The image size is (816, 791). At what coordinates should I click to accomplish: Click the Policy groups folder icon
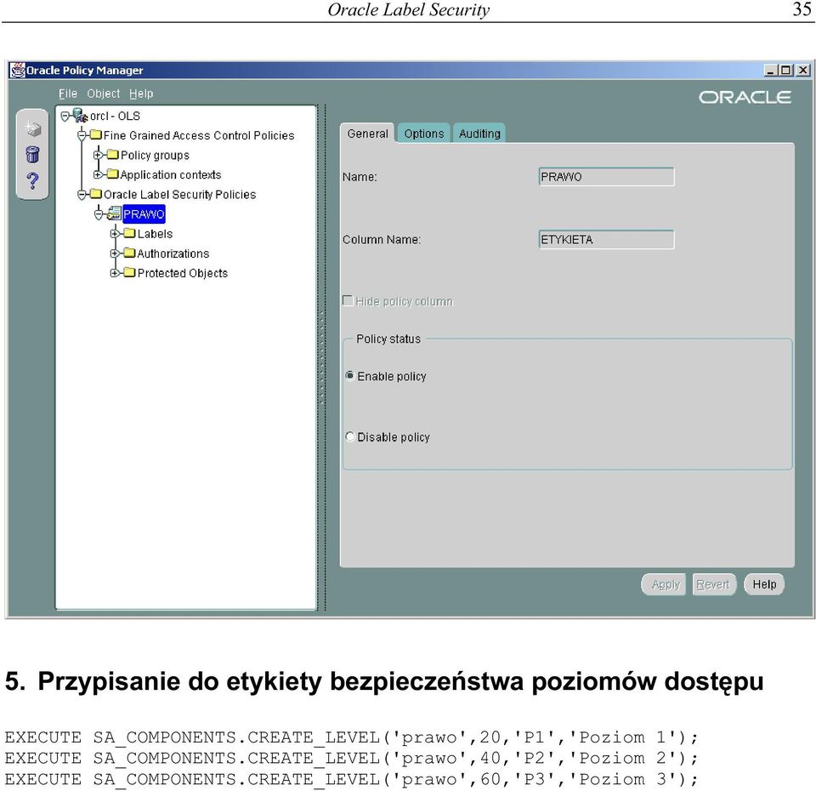pyautogui.click(x=113, y=155)
